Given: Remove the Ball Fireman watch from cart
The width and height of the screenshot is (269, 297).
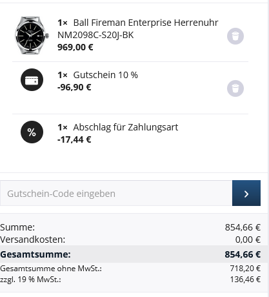Looking at the screenshot, I should 235,36.
